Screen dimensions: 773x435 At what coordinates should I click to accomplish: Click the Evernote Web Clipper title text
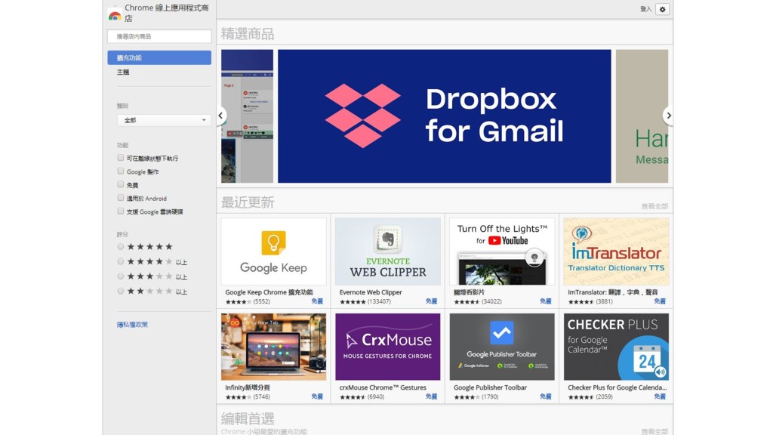(x=371, y=292)
